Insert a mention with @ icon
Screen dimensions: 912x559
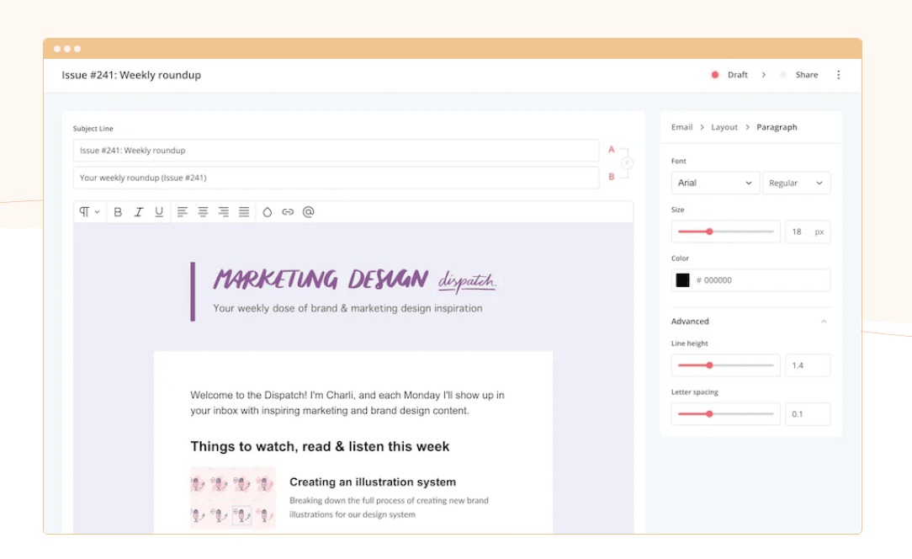[x=309, y=212]
